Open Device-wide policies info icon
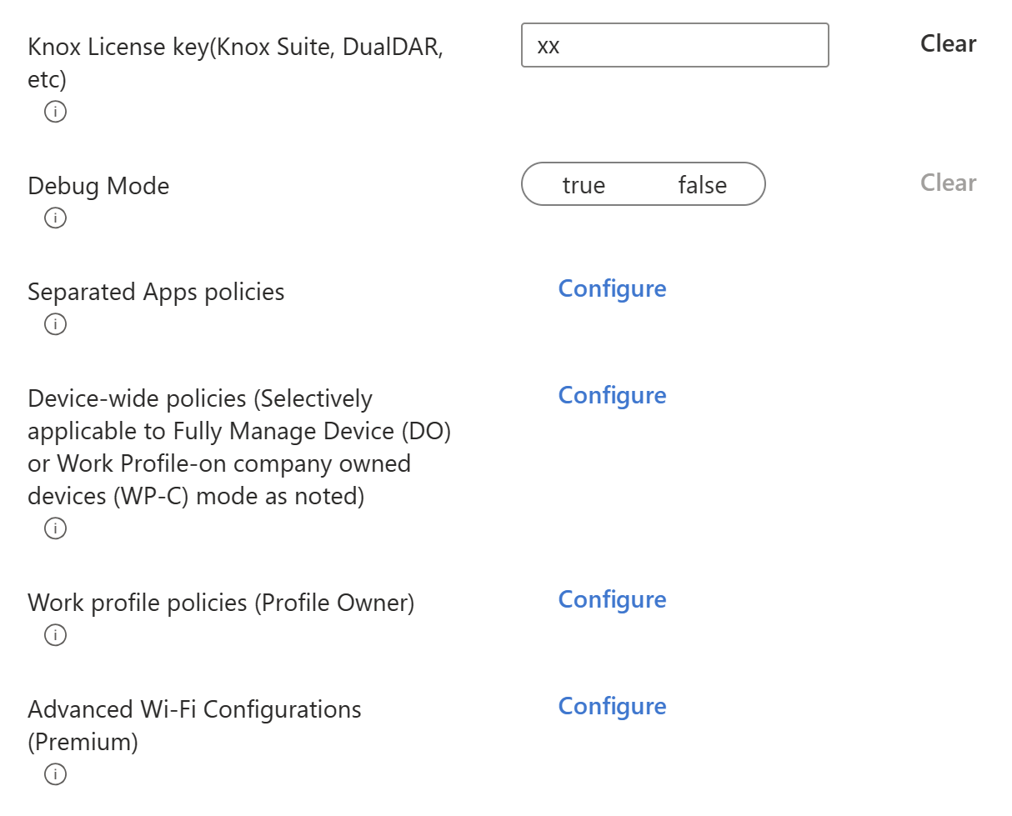The height and width of the screenshot is (816, 1012). (54, 528)
